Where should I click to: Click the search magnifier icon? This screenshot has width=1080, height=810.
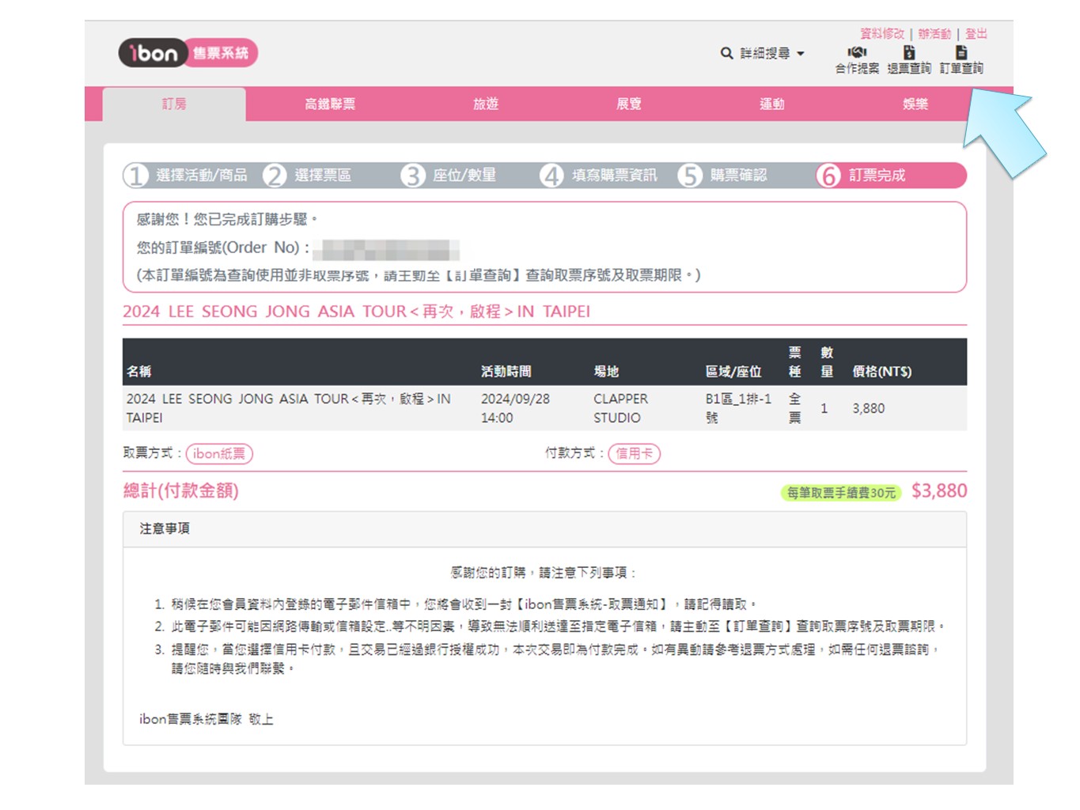(x=726, y=53)
